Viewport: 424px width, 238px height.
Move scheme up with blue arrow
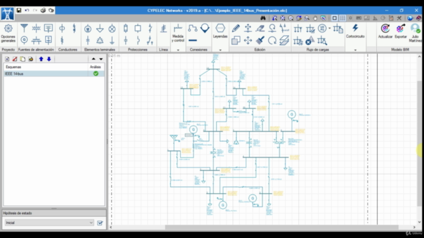pyautogui.click(x=41, y=59)
